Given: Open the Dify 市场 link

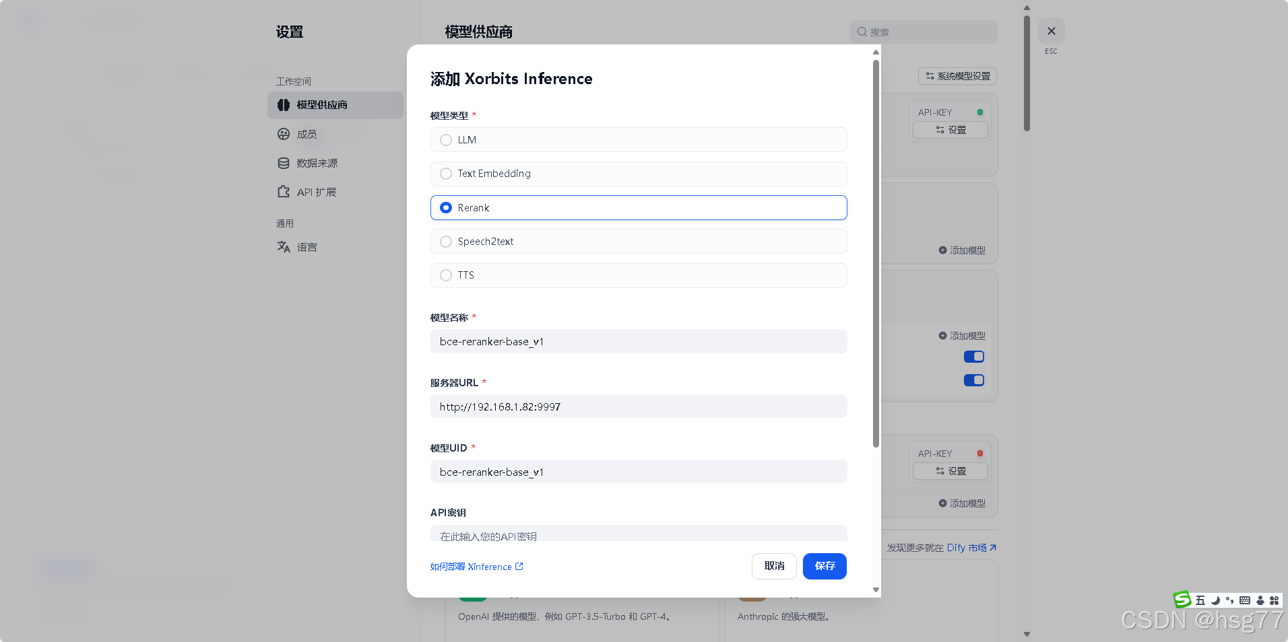Looking at the screenshot, I should (x=971, y=548).
